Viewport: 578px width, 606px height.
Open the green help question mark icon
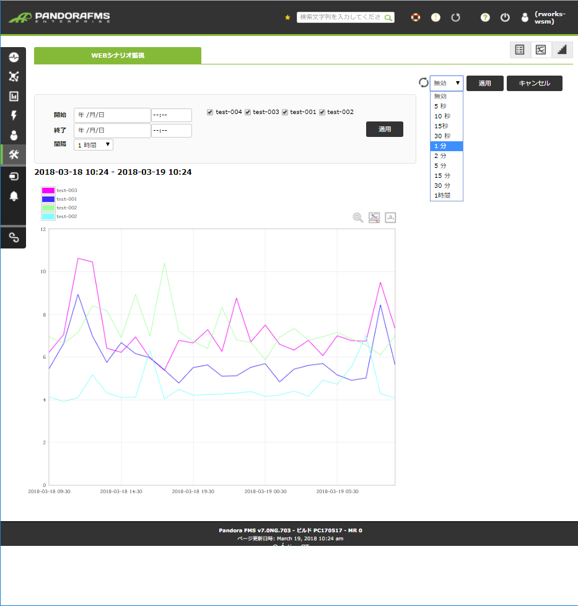coord(485,17)
